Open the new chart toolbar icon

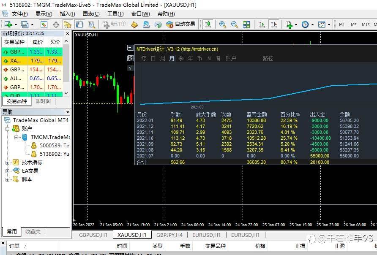tap(8, 24)
